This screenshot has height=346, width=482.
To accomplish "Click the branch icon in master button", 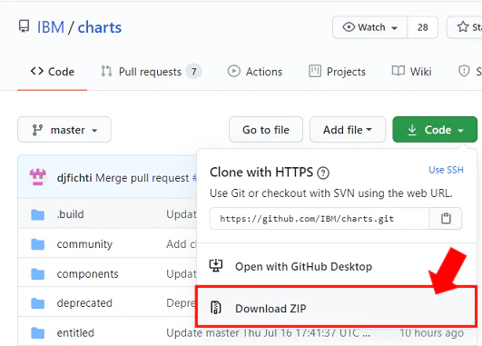I will click(37, 130).
